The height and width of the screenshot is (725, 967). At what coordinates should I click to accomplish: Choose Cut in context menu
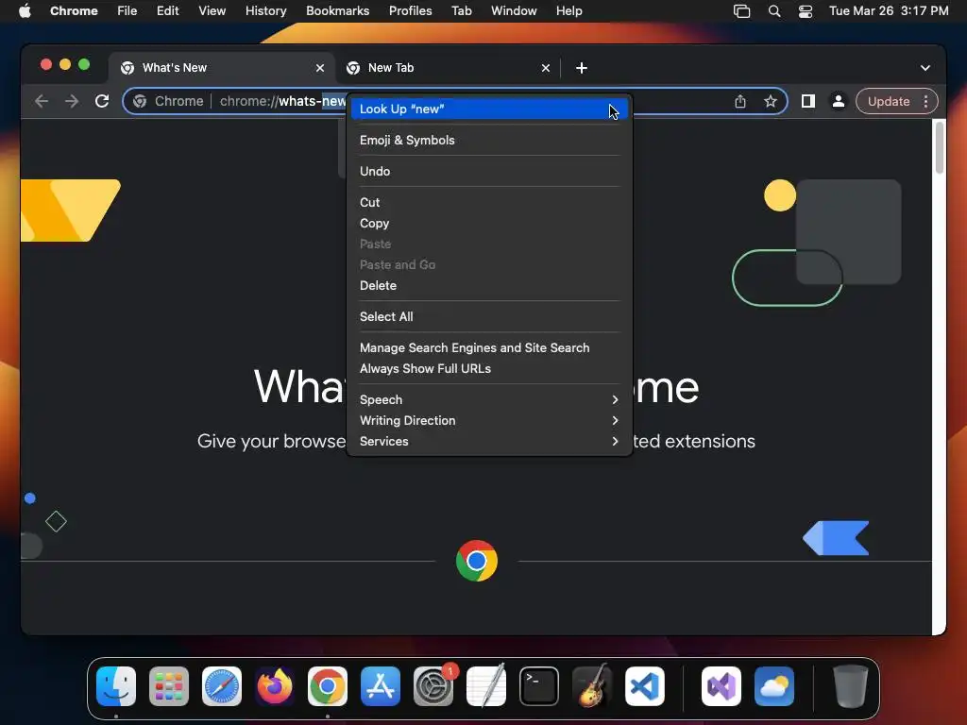point(490,202)
